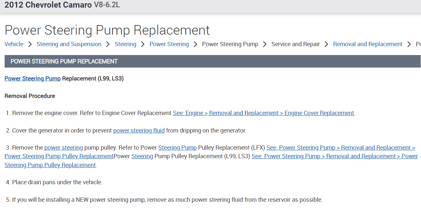Screen dimensions: 421x208
Task: Open the power steering fluid link
Action: pos(138,130)
